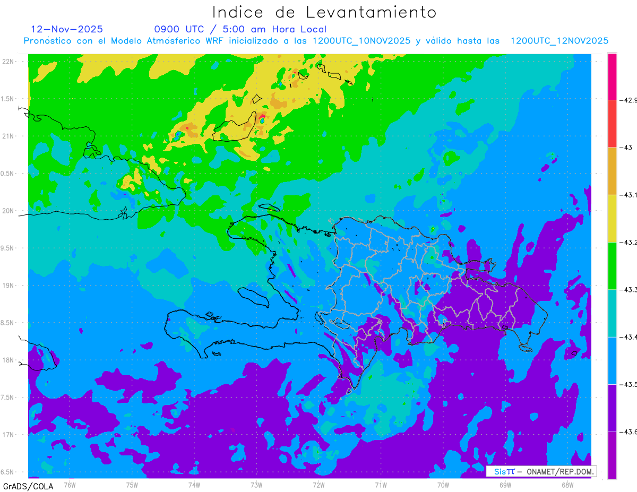Click the 'GrADS/COLA' credit label
The image size is (637, 492).
coord(28,486)
